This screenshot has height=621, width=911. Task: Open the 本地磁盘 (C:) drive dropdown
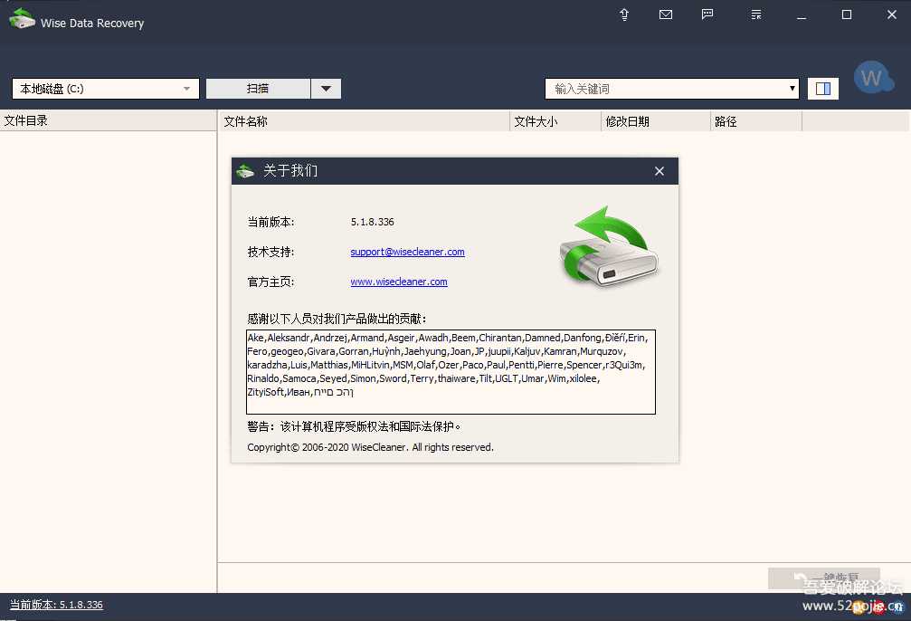[104, 88]
